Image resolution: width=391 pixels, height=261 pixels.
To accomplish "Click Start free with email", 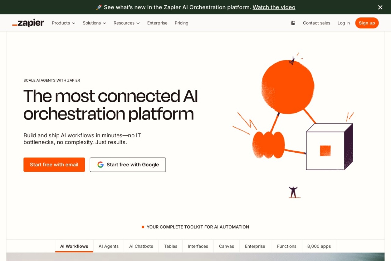I will point(54,164).
